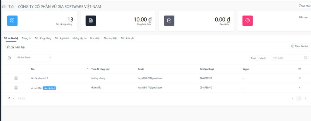Open the Tất cả chi phí tab
This screenshot has width=311, height=121.
[128, 39]
